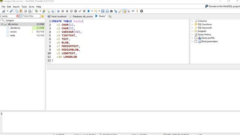Select the Query* tab
Viewport: 240px width, 135px height.
100,16
